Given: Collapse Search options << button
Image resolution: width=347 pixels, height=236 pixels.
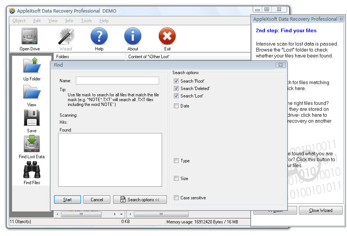Looking at the screenshot, I should [140, 199].
